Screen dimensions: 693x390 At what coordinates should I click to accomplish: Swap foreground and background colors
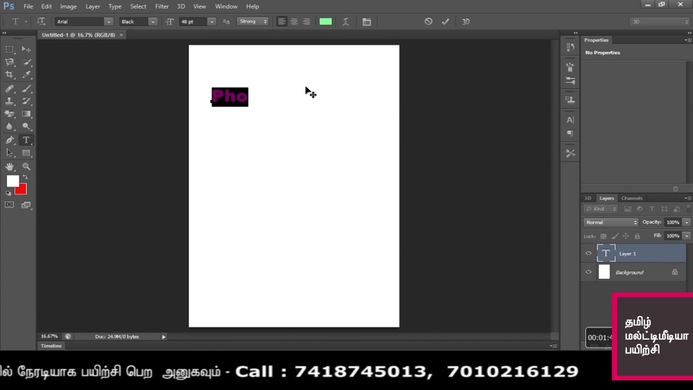tap(25, 178)
